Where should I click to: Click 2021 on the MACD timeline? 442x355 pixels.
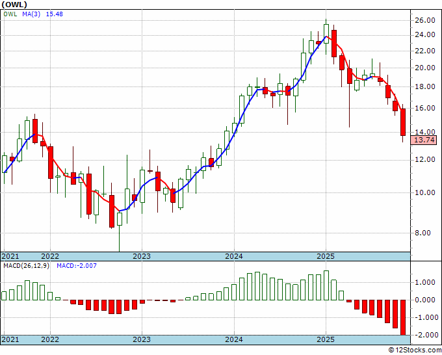point(10,339)
